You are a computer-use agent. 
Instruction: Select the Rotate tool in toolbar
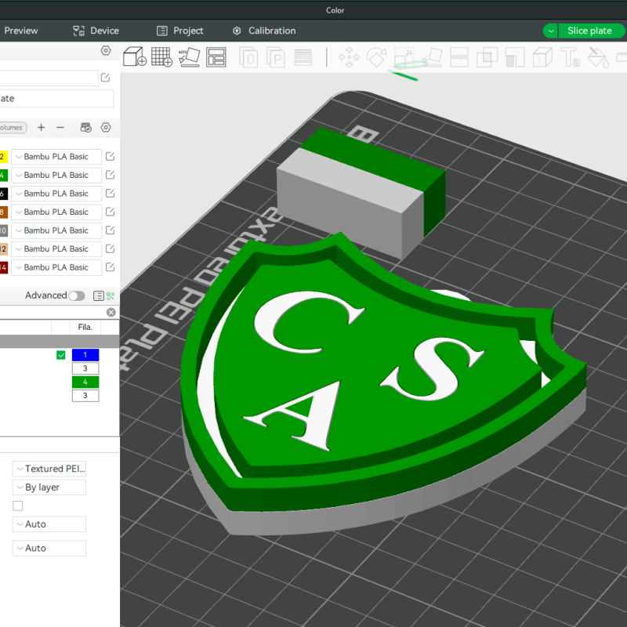(x=377, y=57)
